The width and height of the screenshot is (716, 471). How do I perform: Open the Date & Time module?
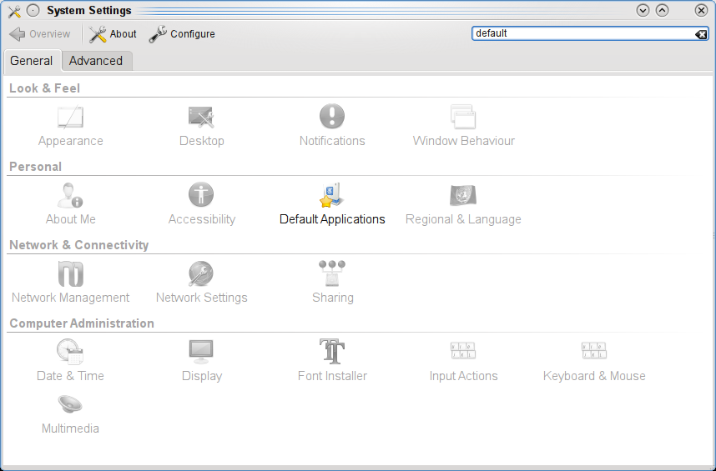[71, 362]
